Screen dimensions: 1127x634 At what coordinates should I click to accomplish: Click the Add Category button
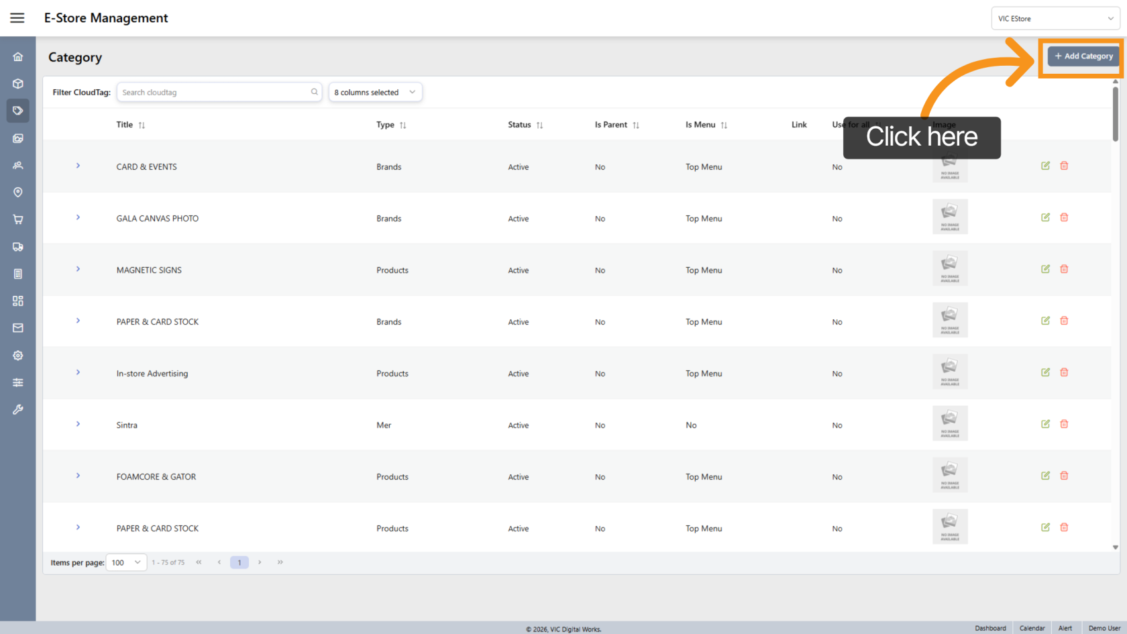[x=1083, y=56]
